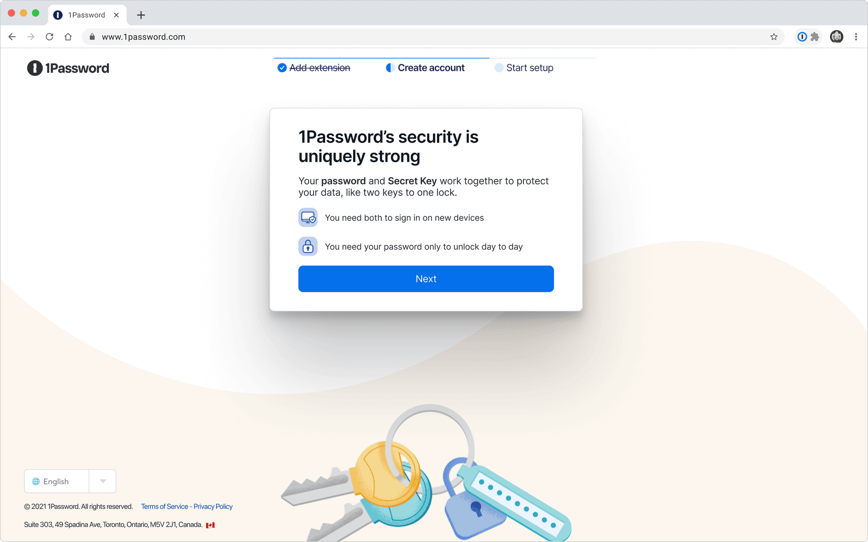Viewport: 868px width, 542px height.
Task: Open the English language selector
Action: point(56,481)
